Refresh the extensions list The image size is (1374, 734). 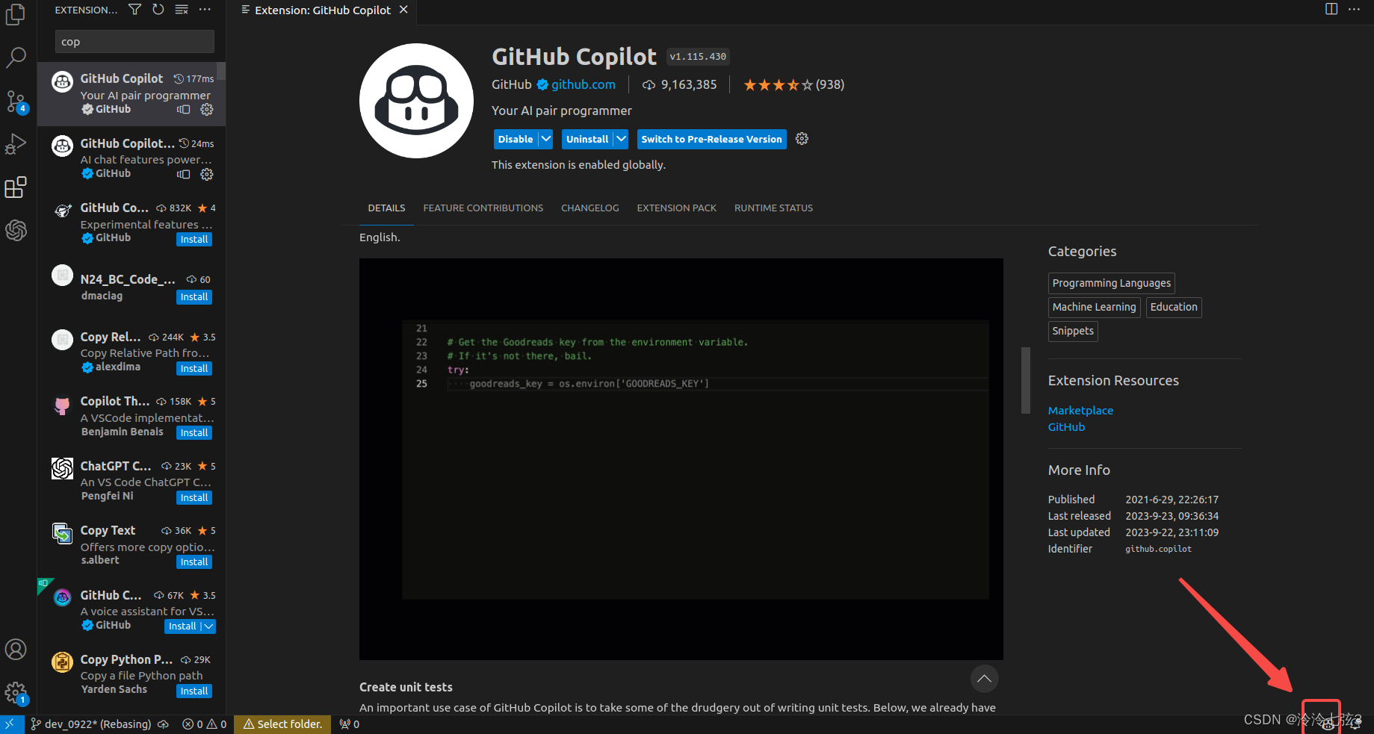click(x=158, y=10)
